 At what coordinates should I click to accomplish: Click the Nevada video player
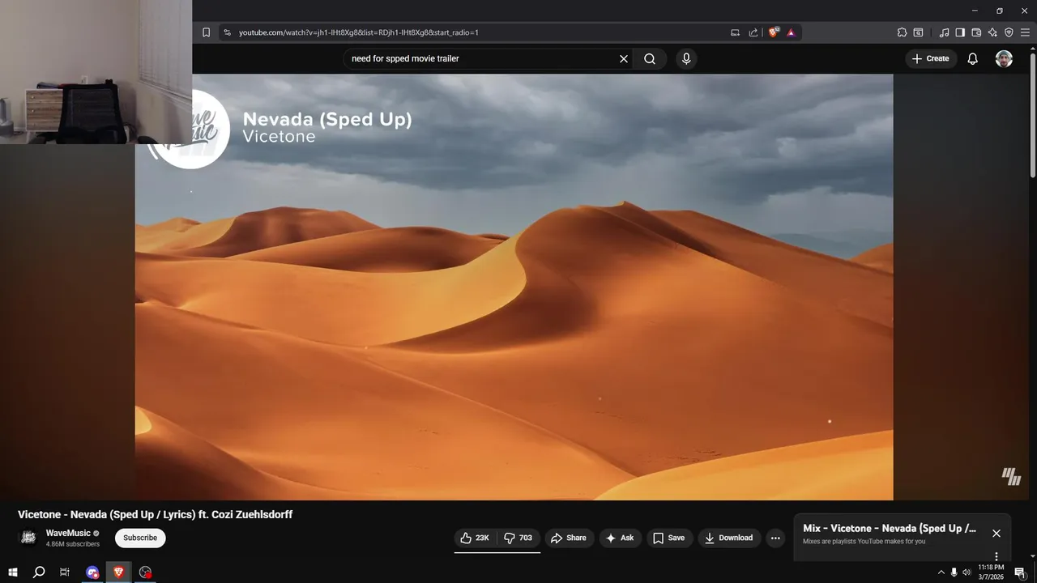(514, 287)
